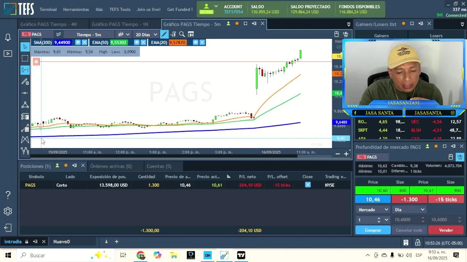The height and width of the screenshot is (262, 467).
Task: Open the notifications bell in left sidebar
Action: (x=8, y=37)
